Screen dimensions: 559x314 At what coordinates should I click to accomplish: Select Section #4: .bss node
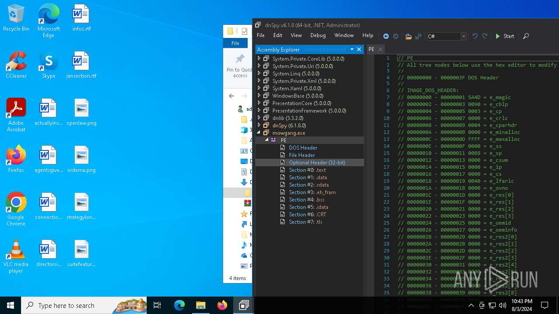coord(307,199)
